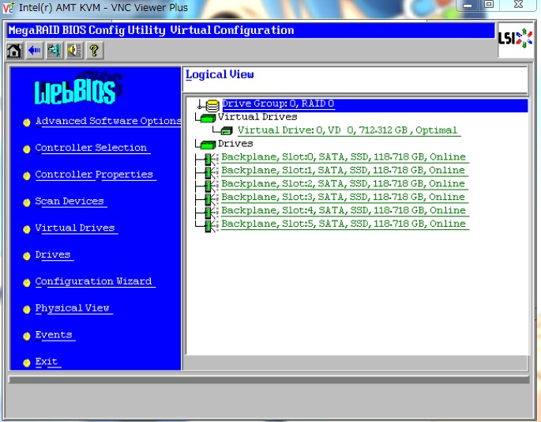Open Controller Properties
This screenshot has height=422, width=541.
click(x=94, y=175)
